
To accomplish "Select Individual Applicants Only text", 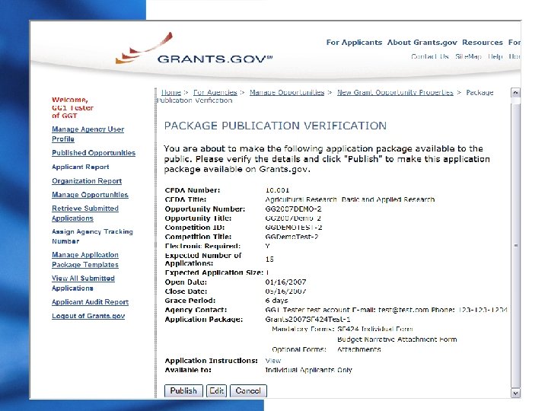I will point(308,370).
